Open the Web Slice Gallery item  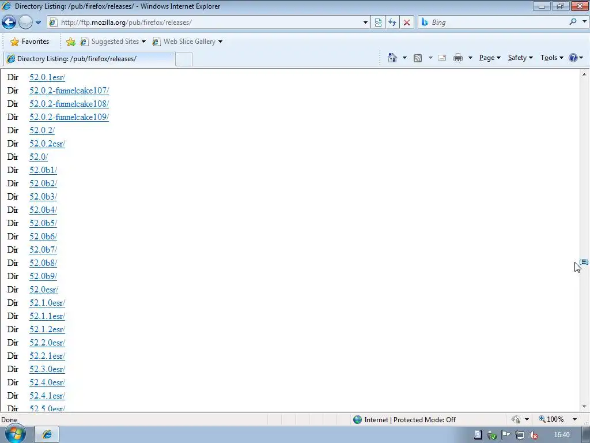(187, 42)
